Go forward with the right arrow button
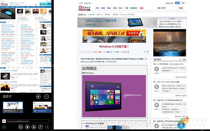Screen dimensions: 210x131 [x=47, y=127]
